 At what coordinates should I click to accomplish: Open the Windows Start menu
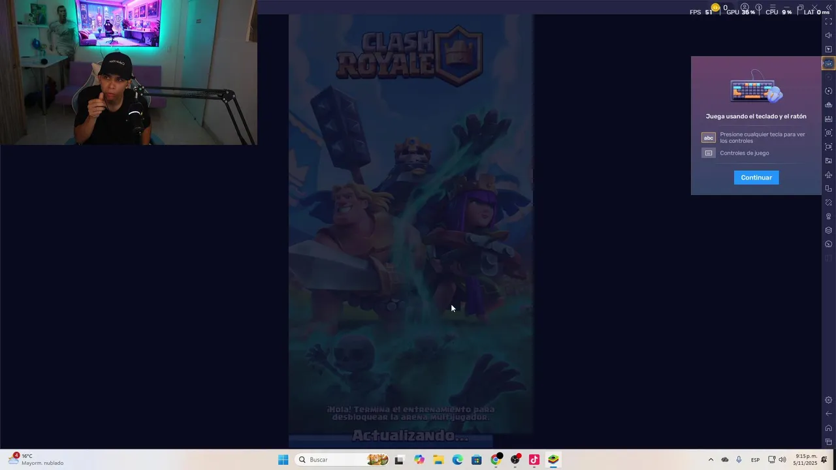click(283, 460)
